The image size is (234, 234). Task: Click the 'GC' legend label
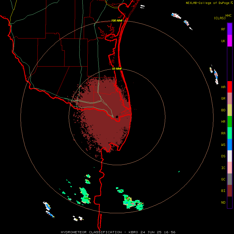[x=223, y=179]
